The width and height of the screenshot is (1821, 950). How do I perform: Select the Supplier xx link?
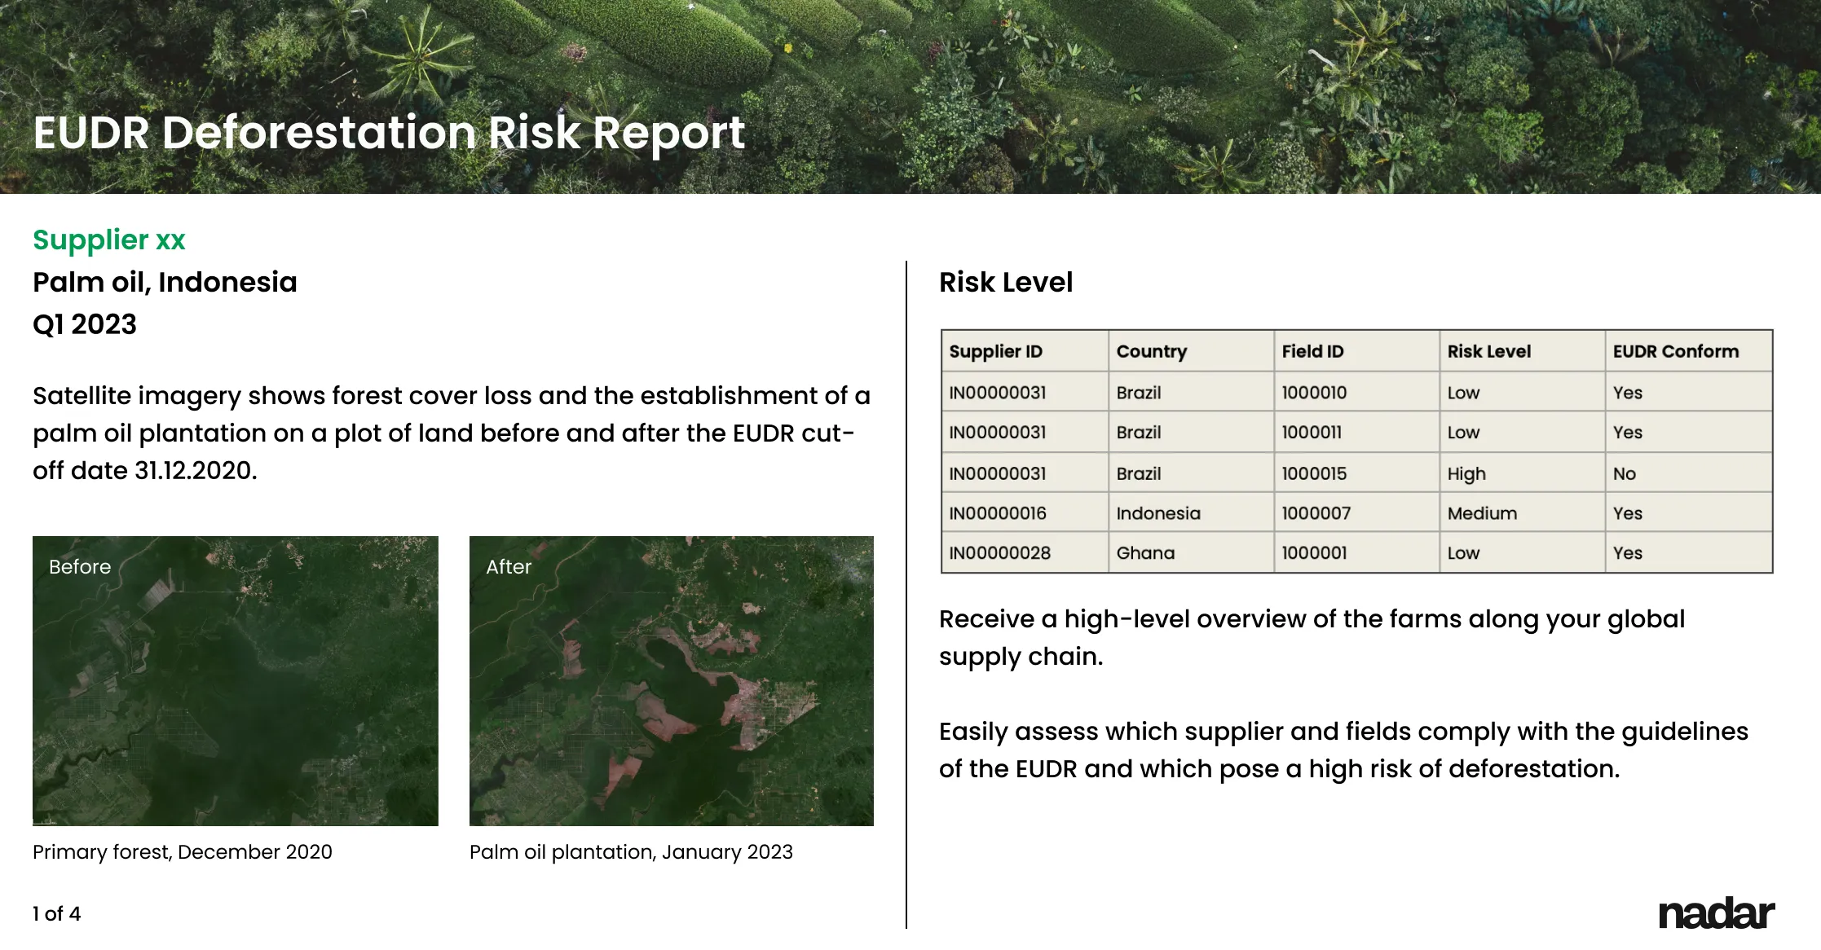click(x=108, y=240)
